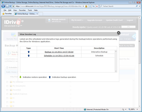This screenshot has width=142, height=112.
Task: Open the Edit menu
Action: point(10,10)
